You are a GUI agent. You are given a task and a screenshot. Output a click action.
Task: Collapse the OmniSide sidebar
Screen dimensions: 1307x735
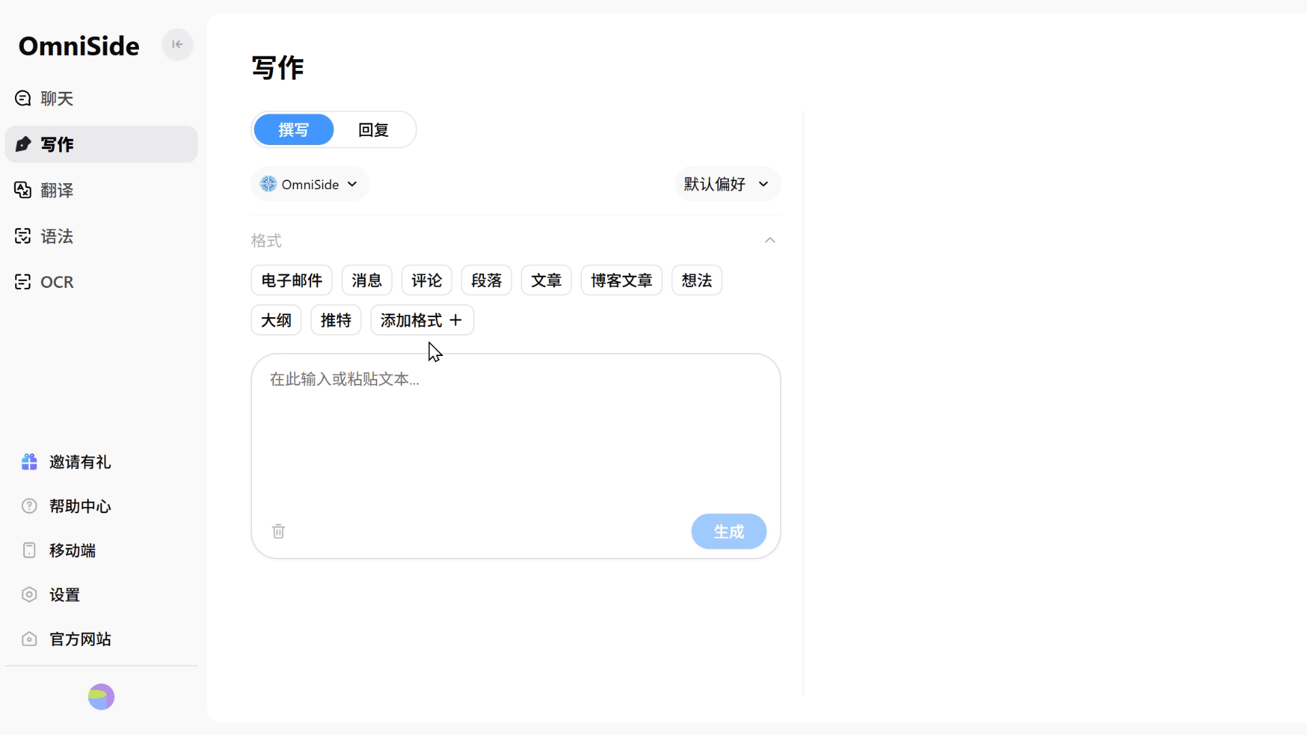pos(177,45)
